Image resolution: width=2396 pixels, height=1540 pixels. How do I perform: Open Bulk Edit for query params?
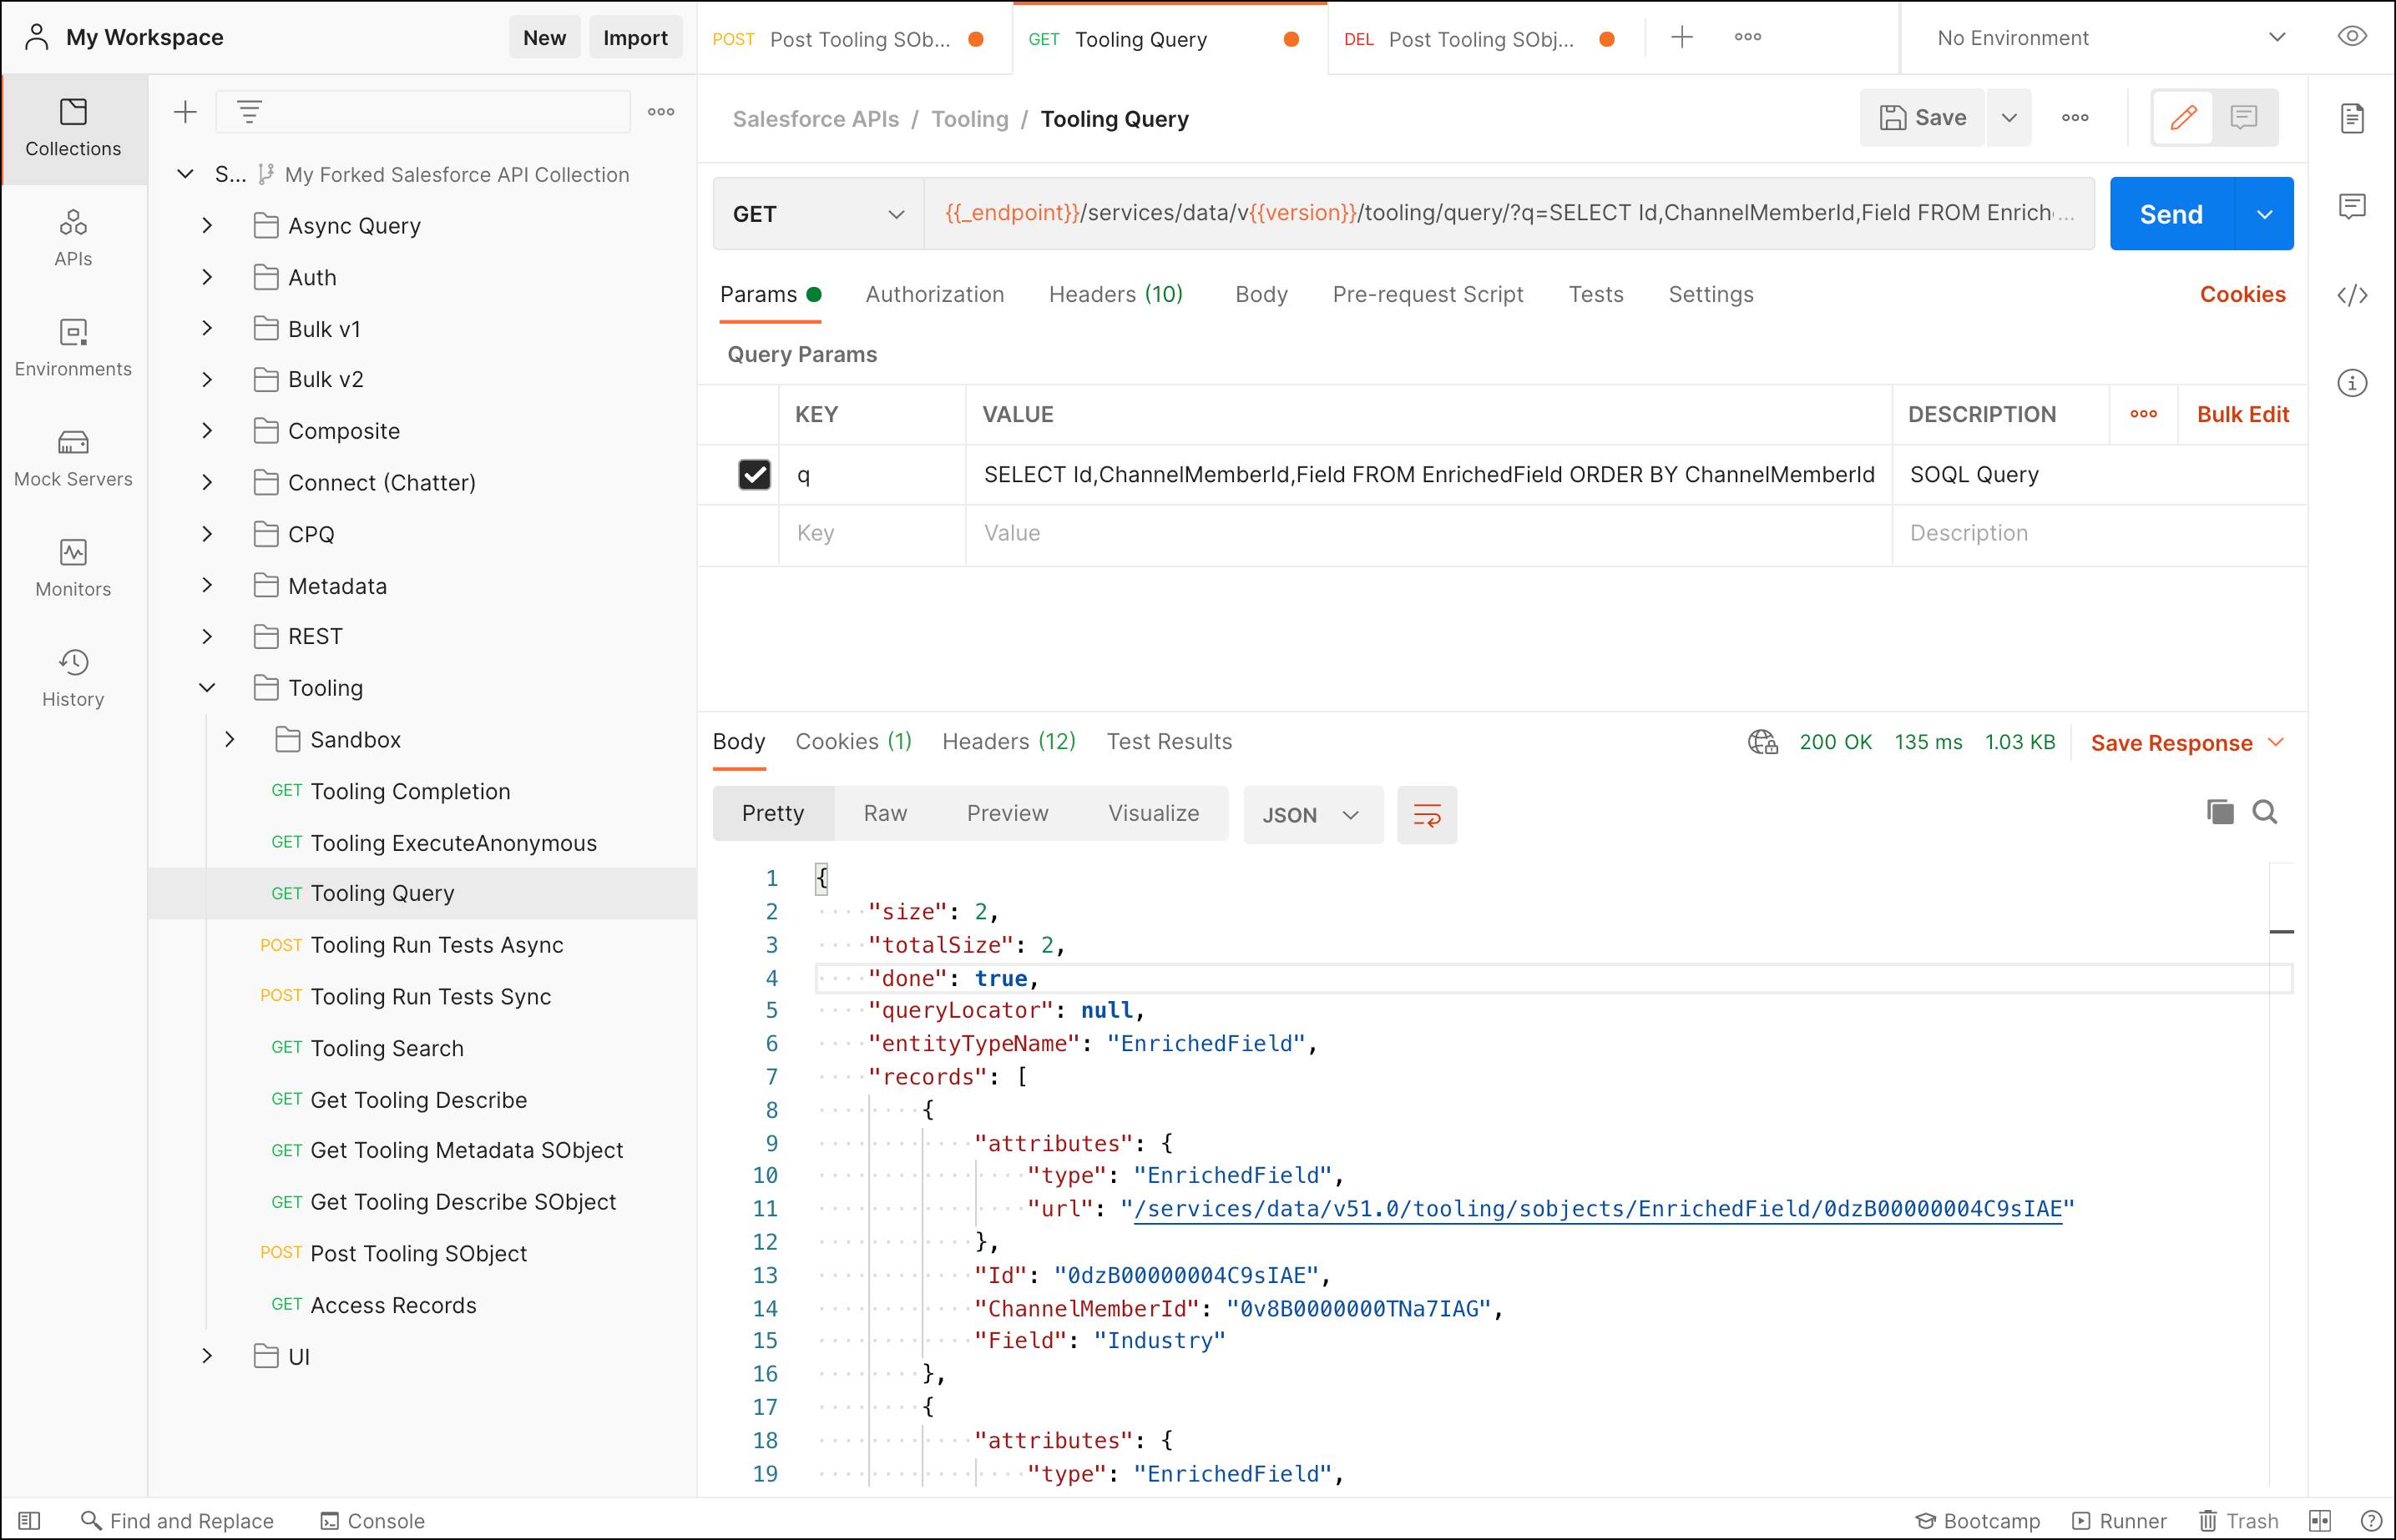(2241, 414)
